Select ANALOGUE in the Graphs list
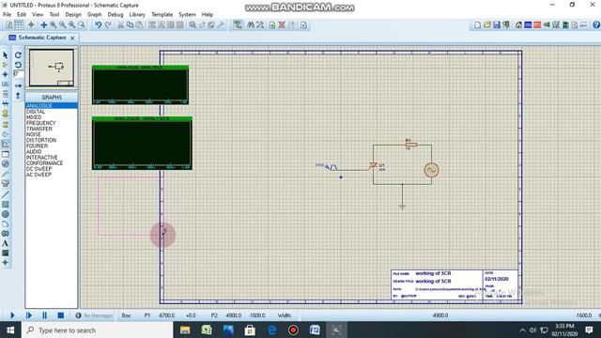This screenshot has height=338, width=601. pos(52,106)
